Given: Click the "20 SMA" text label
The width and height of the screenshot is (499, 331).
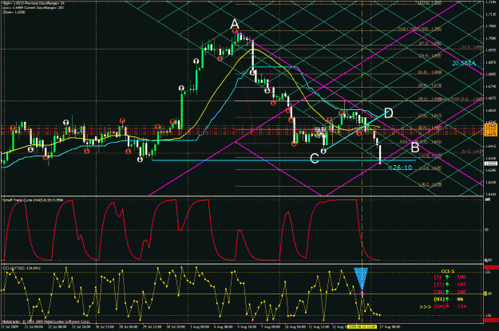Looking at the screenshot, I should tap(464, 63).
